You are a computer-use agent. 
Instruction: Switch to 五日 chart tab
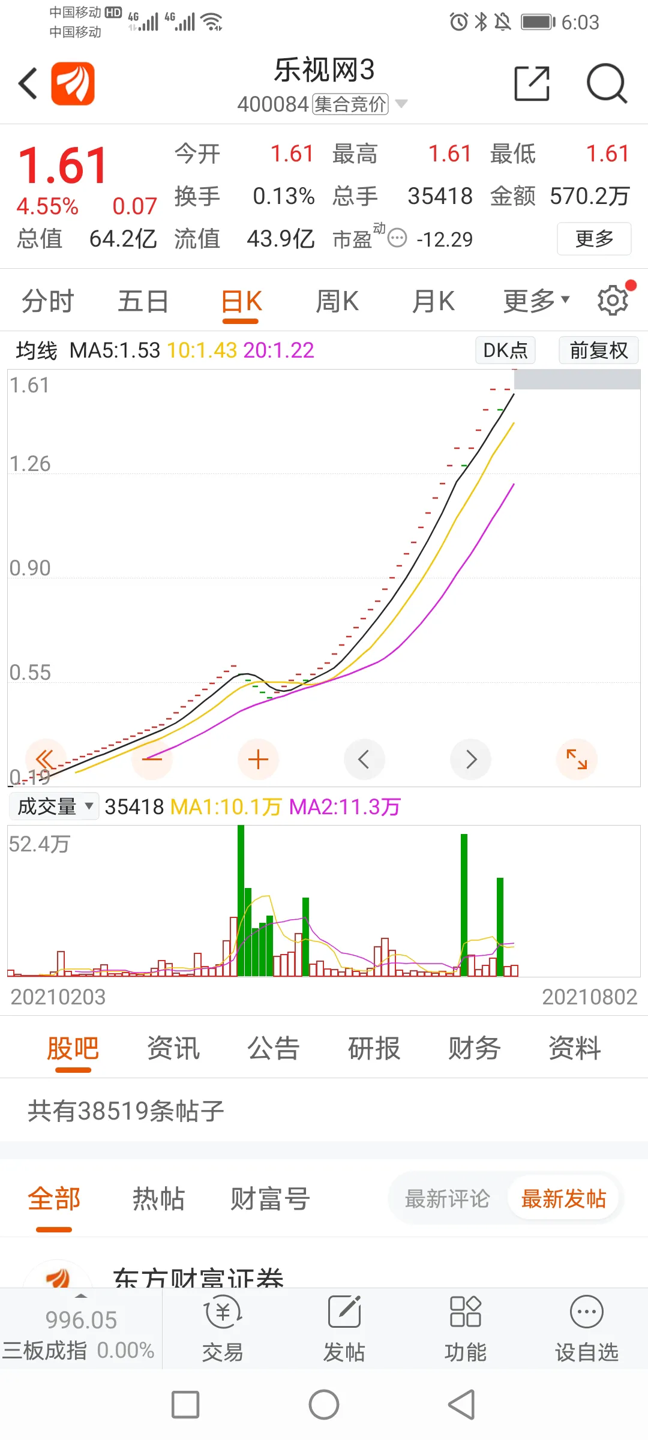point(143,301)
